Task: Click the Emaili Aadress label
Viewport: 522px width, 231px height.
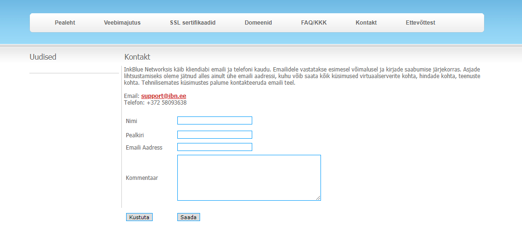Action: (x=144, y=148)
